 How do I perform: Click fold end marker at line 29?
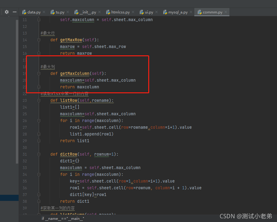[39, 141]
